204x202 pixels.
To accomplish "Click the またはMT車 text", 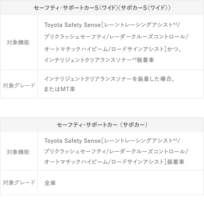I will tap(60, 89).
